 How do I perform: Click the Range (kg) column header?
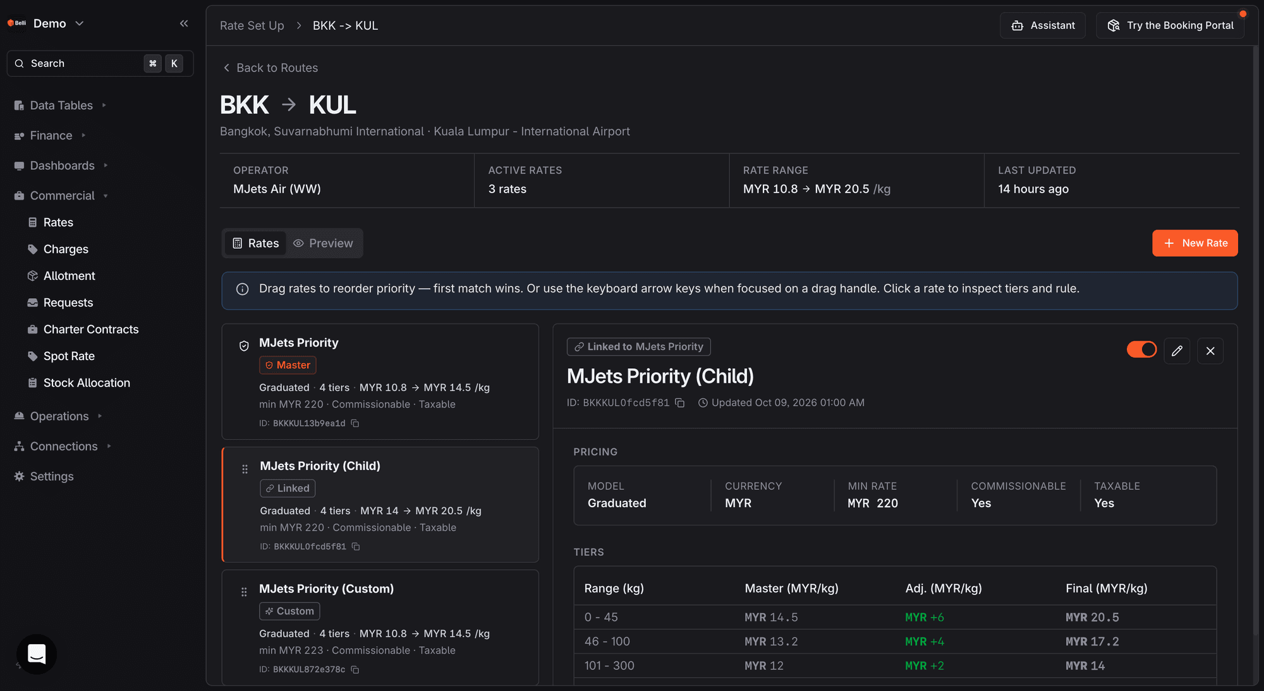click(x=614, y=588)
